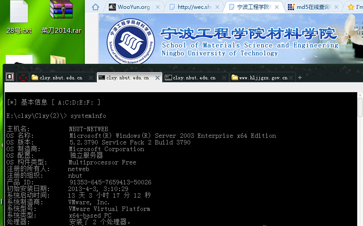Click the red rounded-square icon tab
Screen dimensions: 363x226
[x=23, y=78]
